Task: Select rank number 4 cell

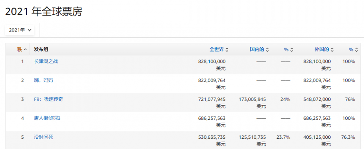Action: [22, 118]
